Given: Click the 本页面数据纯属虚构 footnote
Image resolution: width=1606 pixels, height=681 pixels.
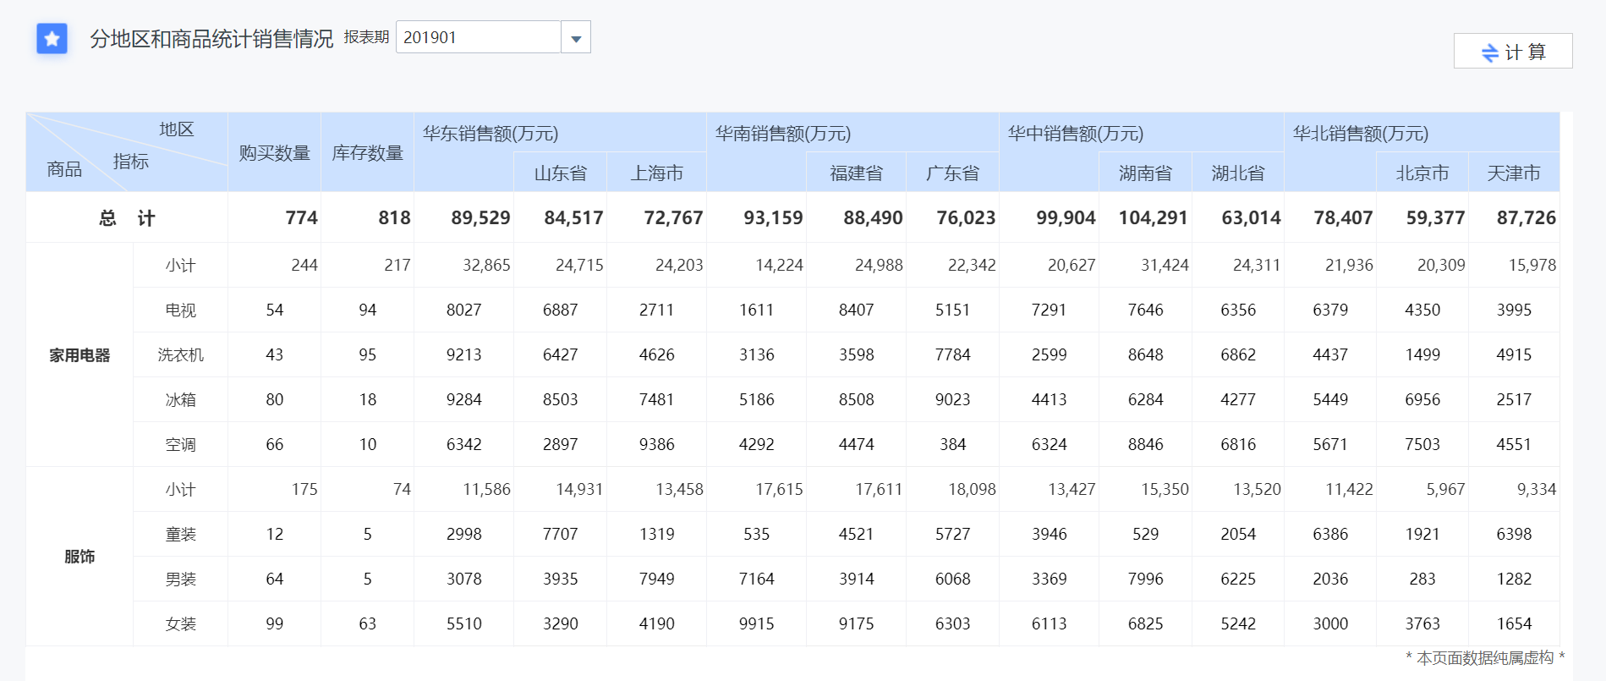Looking at the screenshot, I should point(1485,658).
